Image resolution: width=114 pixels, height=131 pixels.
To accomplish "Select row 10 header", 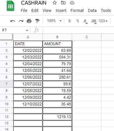I will [6, 104].
